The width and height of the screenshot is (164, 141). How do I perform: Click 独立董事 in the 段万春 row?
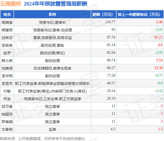point(52,106)
